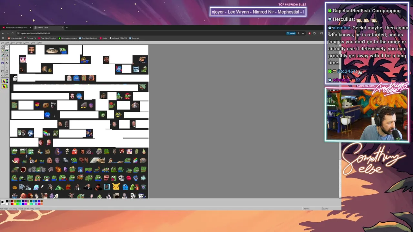This screenshot has height=232, width=413.
Task: Click the Pikachu emote on canvas
Action: (x=116, y=186)
